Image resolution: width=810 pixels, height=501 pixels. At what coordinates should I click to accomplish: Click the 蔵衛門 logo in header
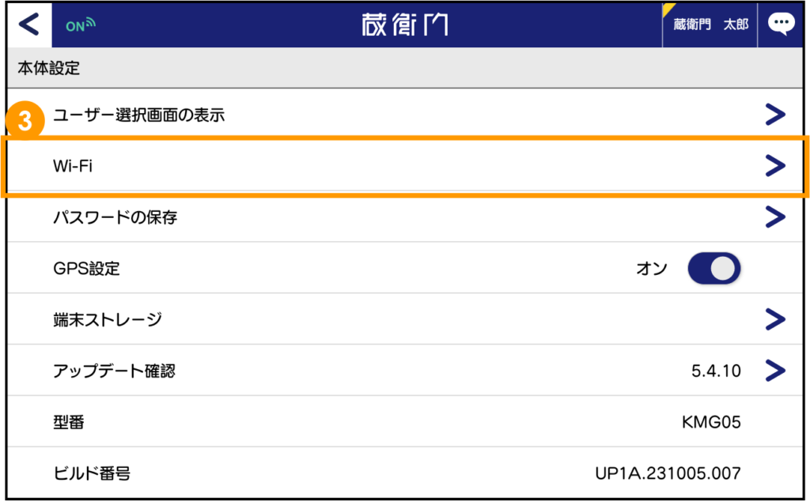pyautogui.click(x=404, y=24)
